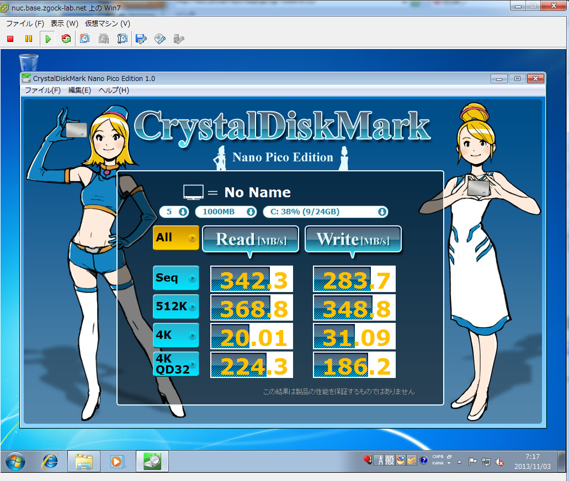Image resolution: width=569 pixels, height=481 pixels.
Task: Open Windows Explorer from taskbar
Action: [84, 462]
